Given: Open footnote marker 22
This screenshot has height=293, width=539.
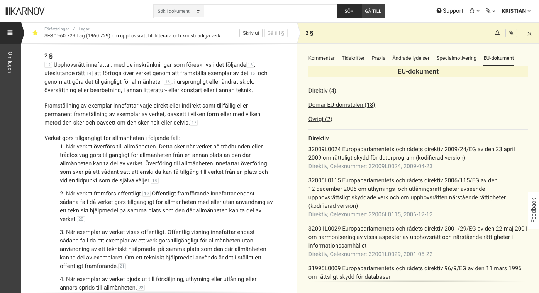Looking at the screenshot, I should pos(141,288).
